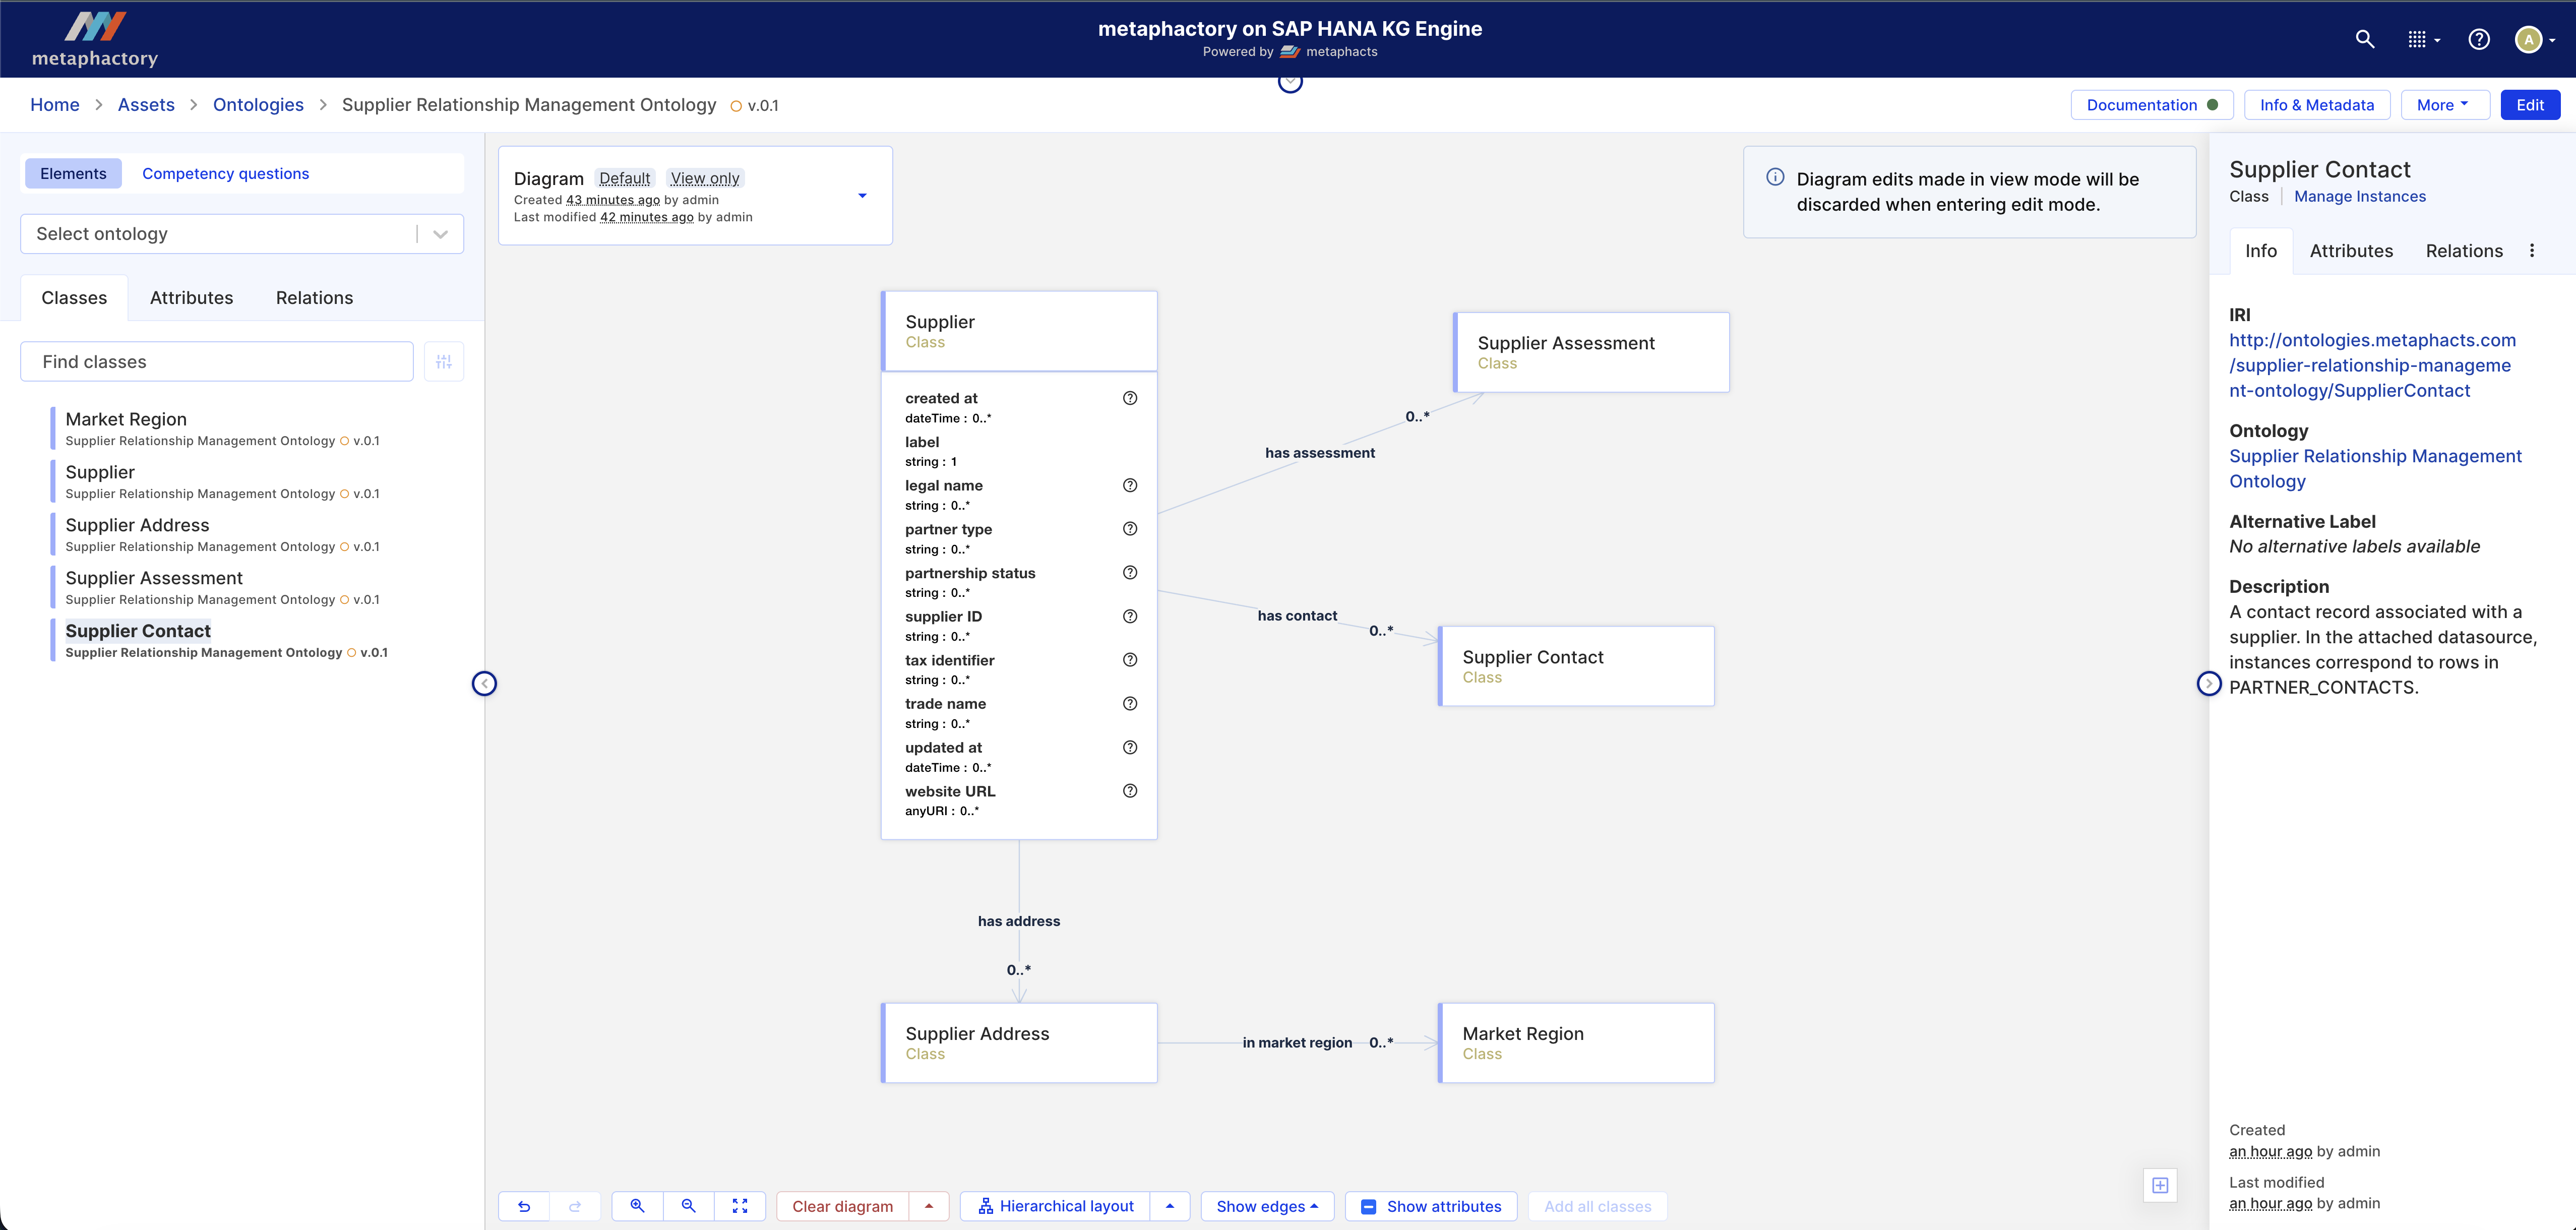Collapse the right details panel arrow
The height and width of the screenshot is (1230, 2576).
(2209, 683)
